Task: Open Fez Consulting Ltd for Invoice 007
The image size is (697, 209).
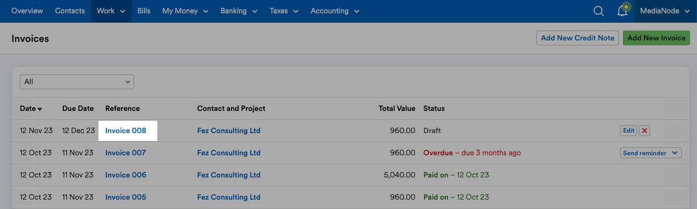Action: point(229,153)
